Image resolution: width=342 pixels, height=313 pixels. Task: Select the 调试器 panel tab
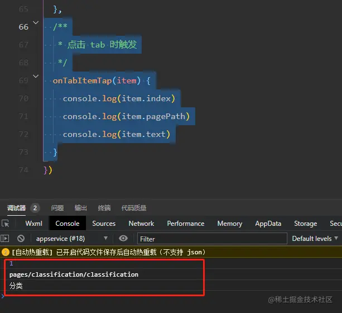pos(16,208)
